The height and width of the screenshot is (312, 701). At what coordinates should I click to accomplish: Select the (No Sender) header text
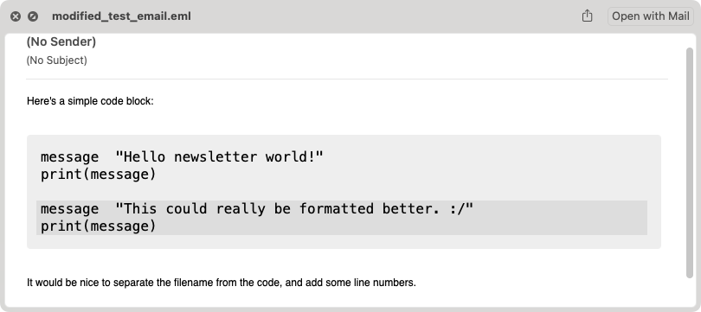(x=61, y=42)
